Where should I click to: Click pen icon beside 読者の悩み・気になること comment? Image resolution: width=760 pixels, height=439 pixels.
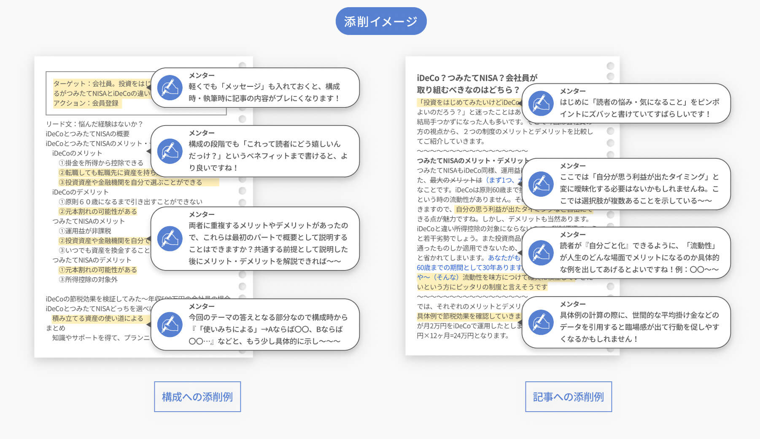tap(541, 103)
